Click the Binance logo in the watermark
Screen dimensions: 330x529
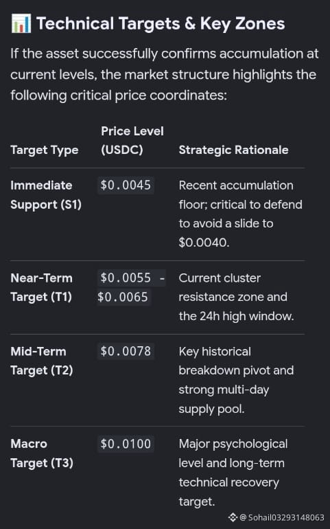click(233, 517)
